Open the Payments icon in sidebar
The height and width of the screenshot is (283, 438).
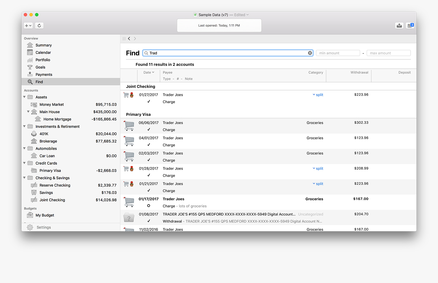[30, 74]
